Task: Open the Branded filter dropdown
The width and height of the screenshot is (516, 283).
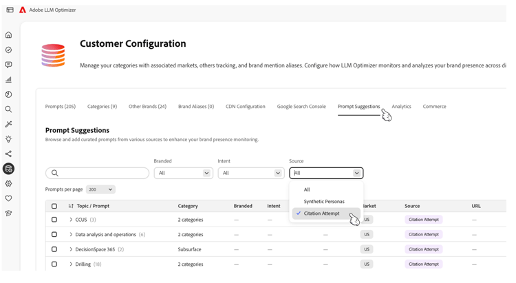Action: [x=183, y=173]
